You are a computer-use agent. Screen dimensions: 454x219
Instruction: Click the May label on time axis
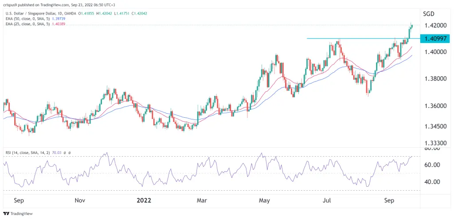[x=265, y=200]
